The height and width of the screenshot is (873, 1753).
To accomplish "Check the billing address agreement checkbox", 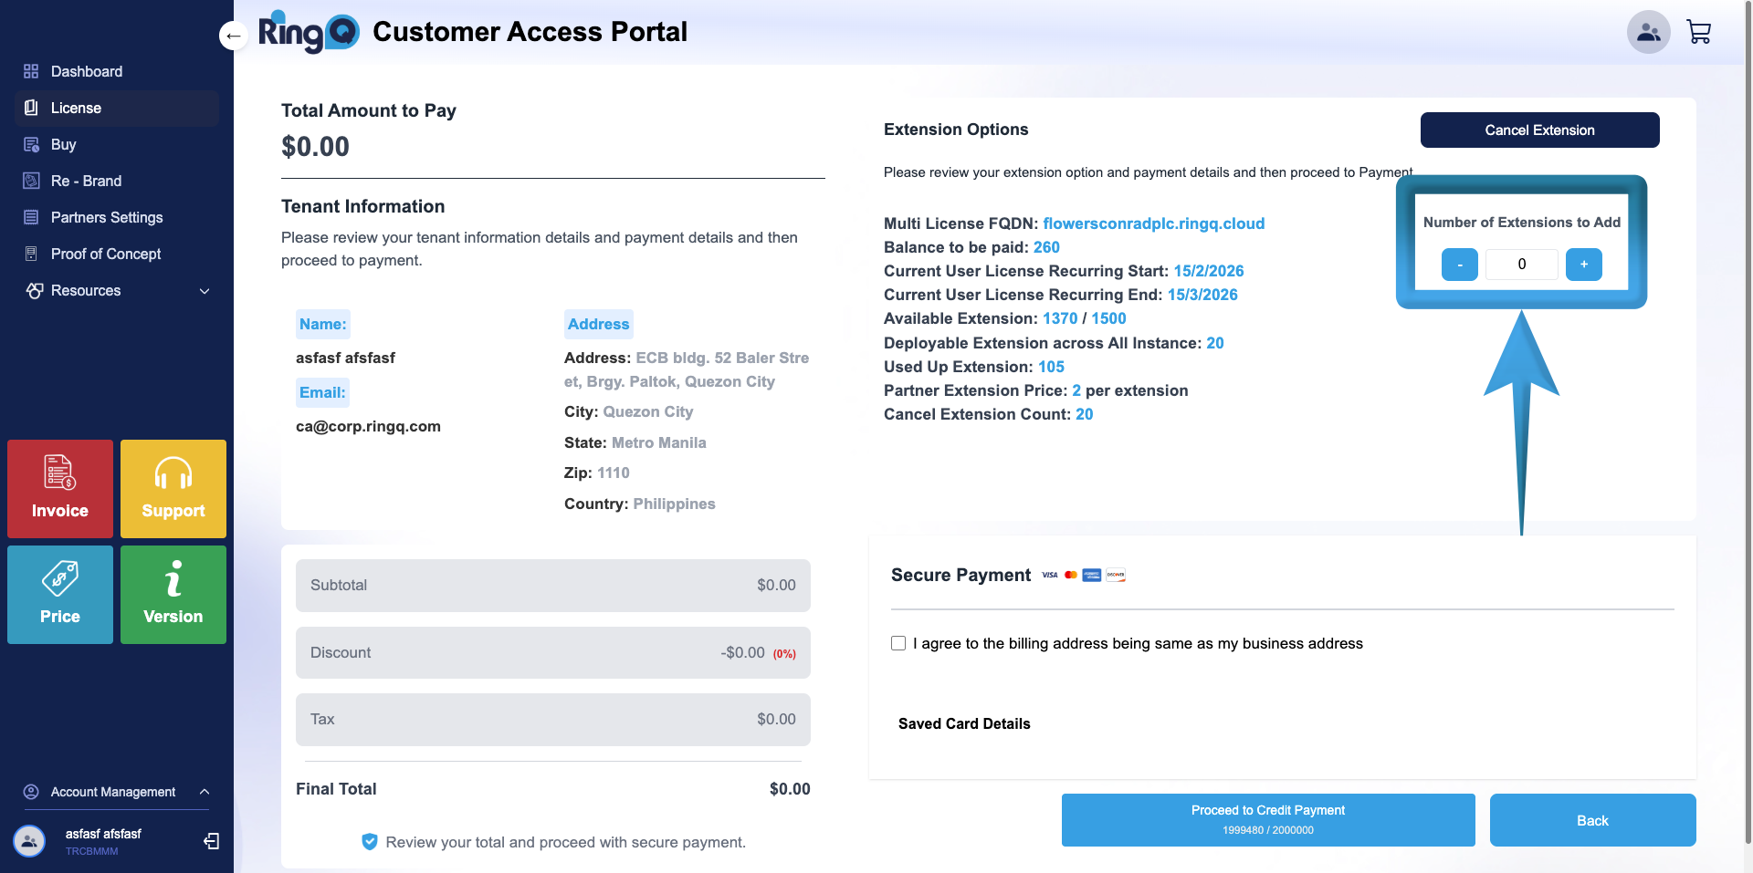I will (x=898, y=643).
